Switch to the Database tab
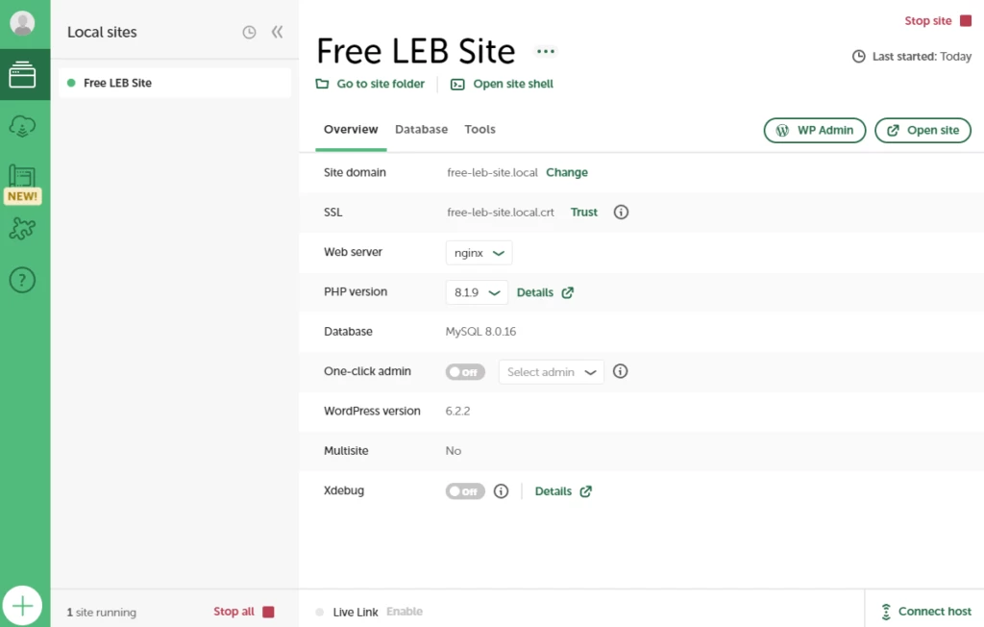Screen dimensions: 984x627 pos(421,130)
